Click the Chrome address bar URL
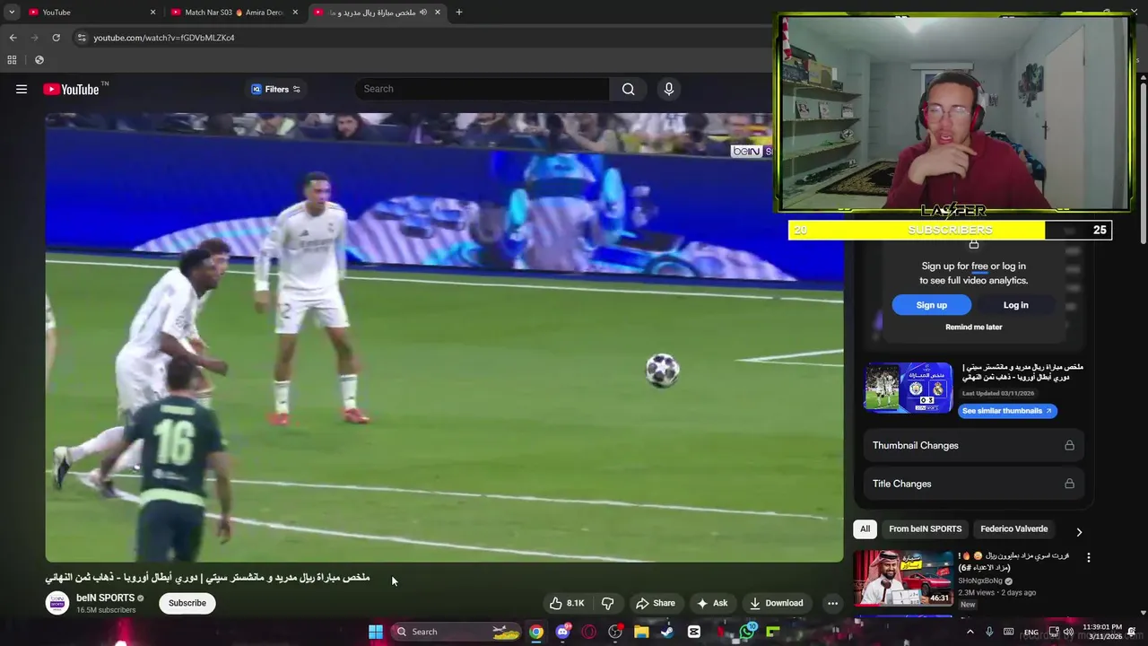Image resolution: width=1148 pixels, height=646 pixels. coord(164,38)
